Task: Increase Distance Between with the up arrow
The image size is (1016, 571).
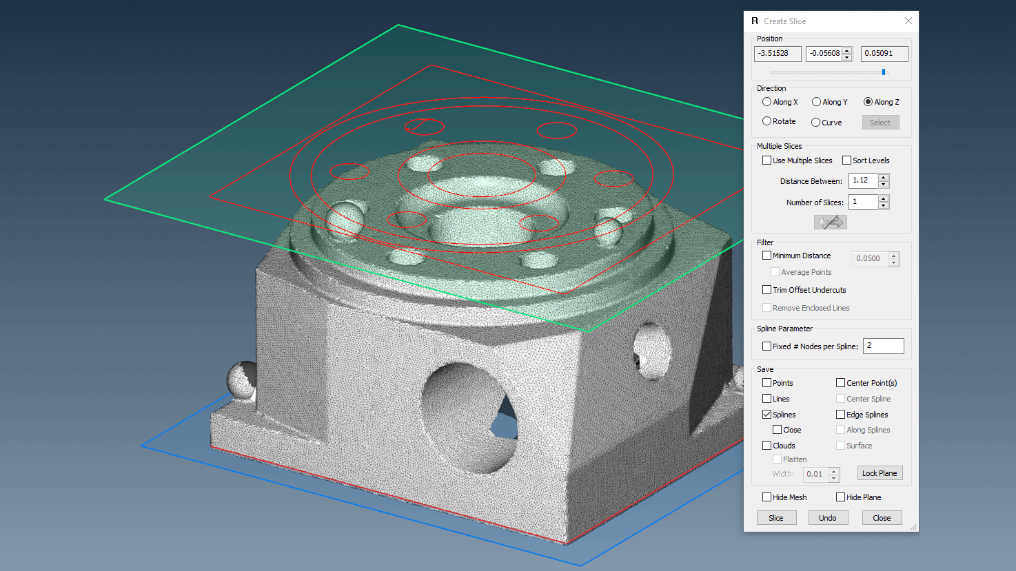Action: point(883,177)
